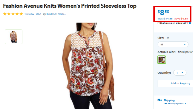Click the Add to Registry button
The height and width of the screenshot is (109, 193).
(175, 84)
